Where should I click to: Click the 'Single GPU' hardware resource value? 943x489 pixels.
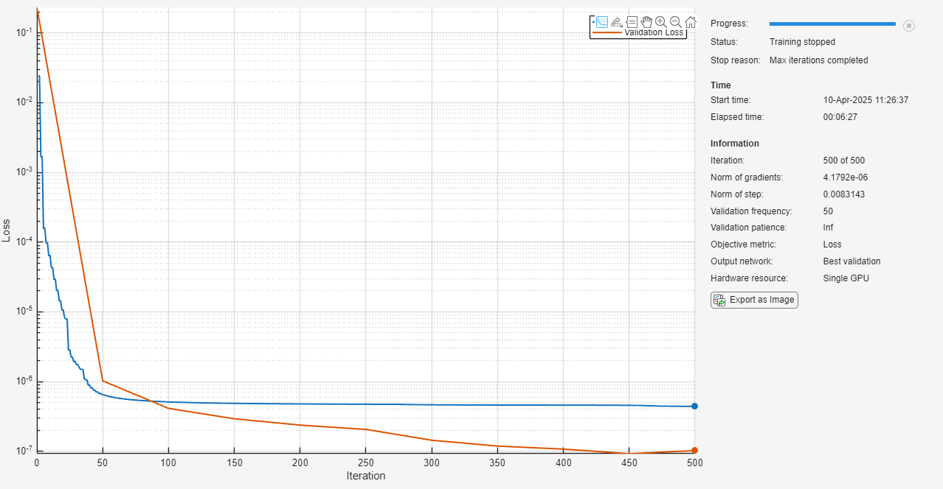point(846,278)
